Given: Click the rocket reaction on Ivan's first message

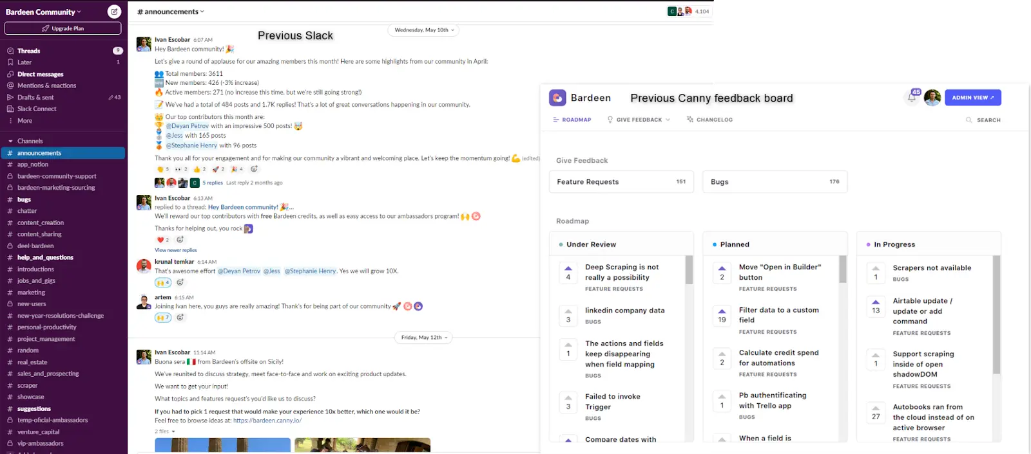Looking at the screenshot, I should tap(218, 169).
